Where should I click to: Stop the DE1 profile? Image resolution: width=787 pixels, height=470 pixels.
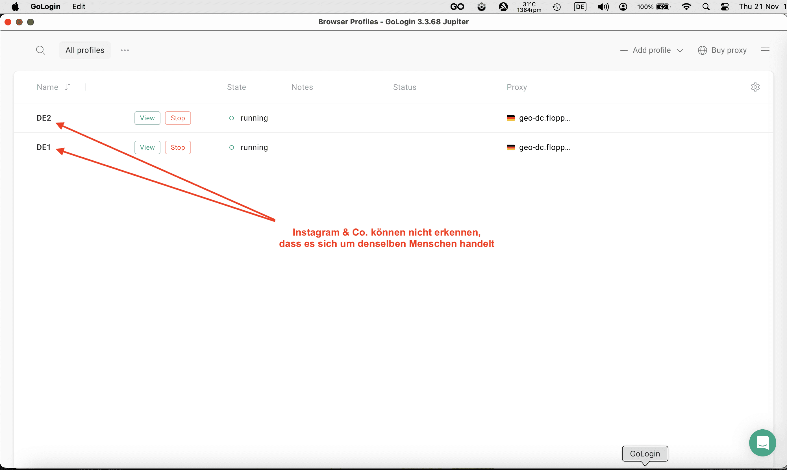point(178,148)
